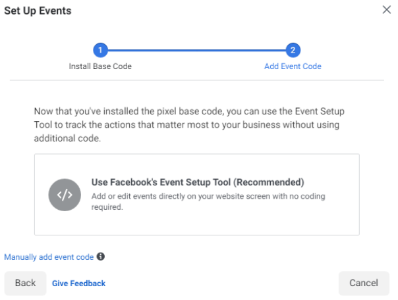398x300 pixels.
Task: Click the divider line below the step labels
Action: [x=196, y=80]
